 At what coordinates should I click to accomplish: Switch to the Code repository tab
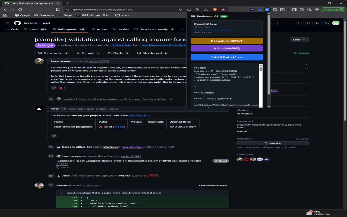[12, 29]
